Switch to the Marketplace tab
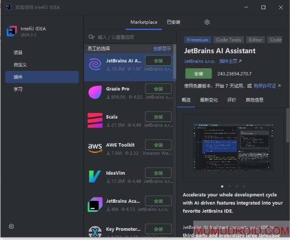290x240 pixels. click(144, 22)
